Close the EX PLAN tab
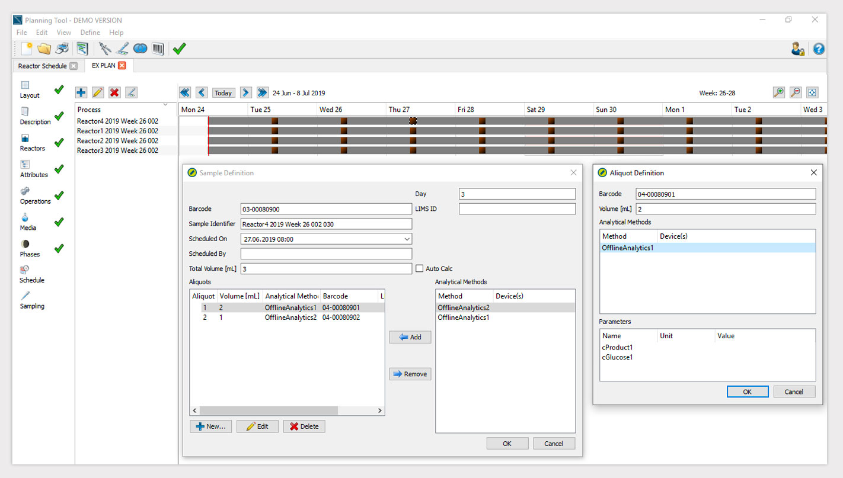Image resolution: width=843 pixels, height=478 pixels. coord(122,65)
